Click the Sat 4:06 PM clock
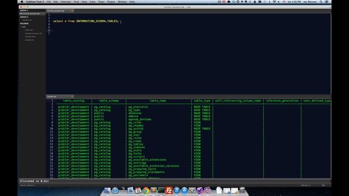This screenshot has height=196, width=349. point(294,2)
